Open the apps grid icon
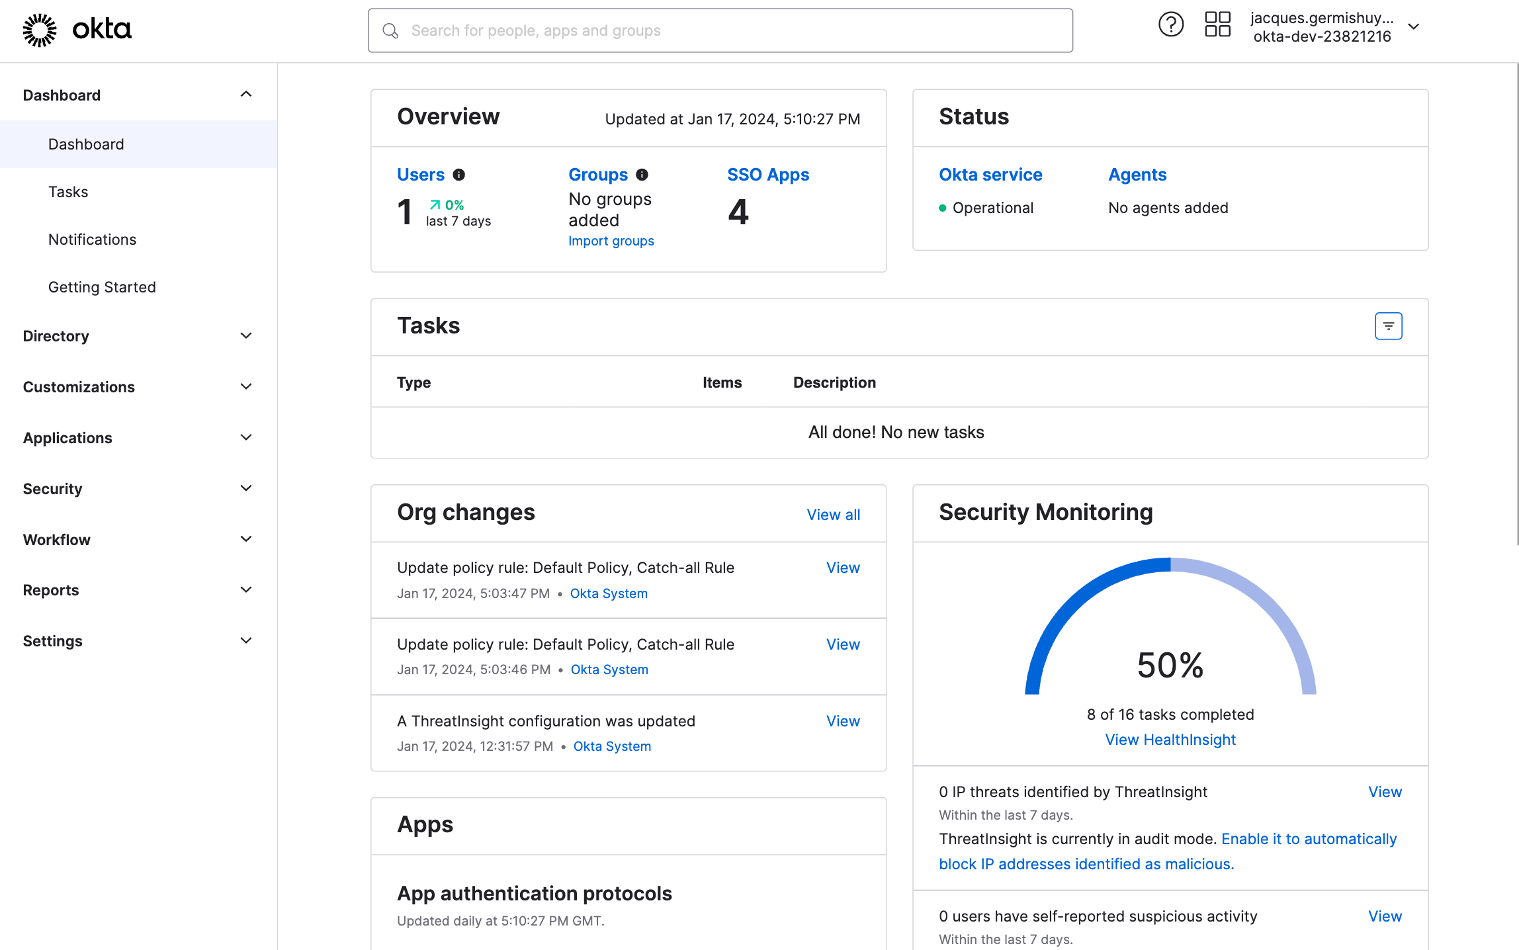The height and width of the screenshot is (950, 1519). pos(1217,25)
